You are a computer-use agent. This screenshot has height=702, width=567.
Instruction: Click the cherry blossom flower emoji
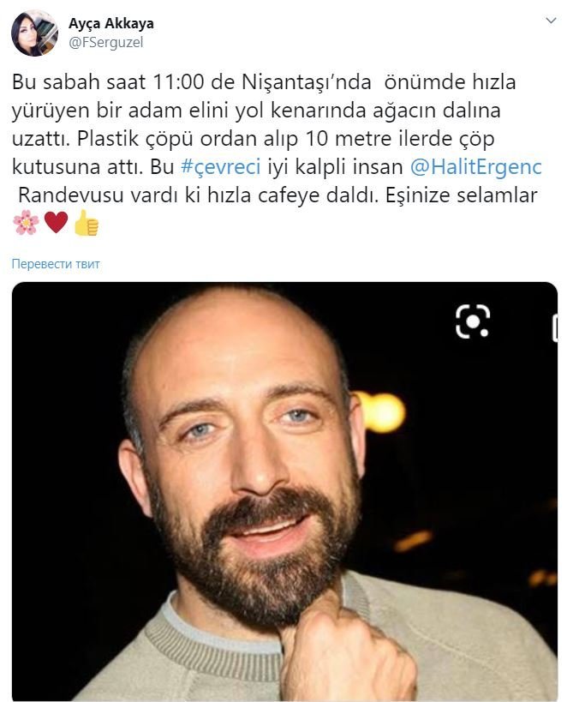tap(26, 223)
